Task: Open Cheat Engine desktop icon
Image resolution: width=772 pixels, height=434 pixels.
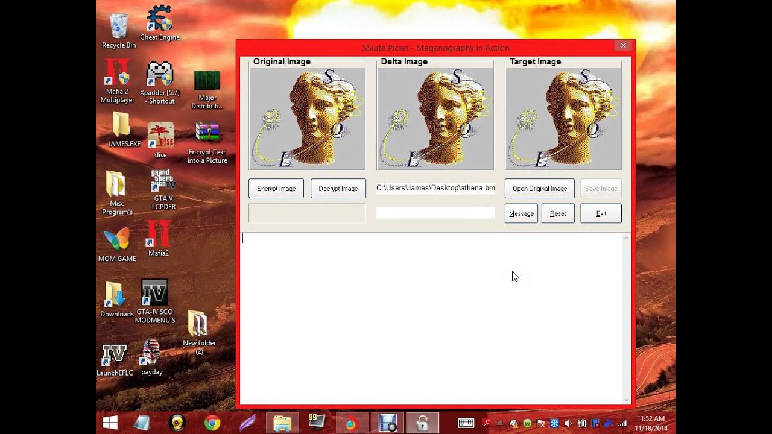Action: click(160, 22)
